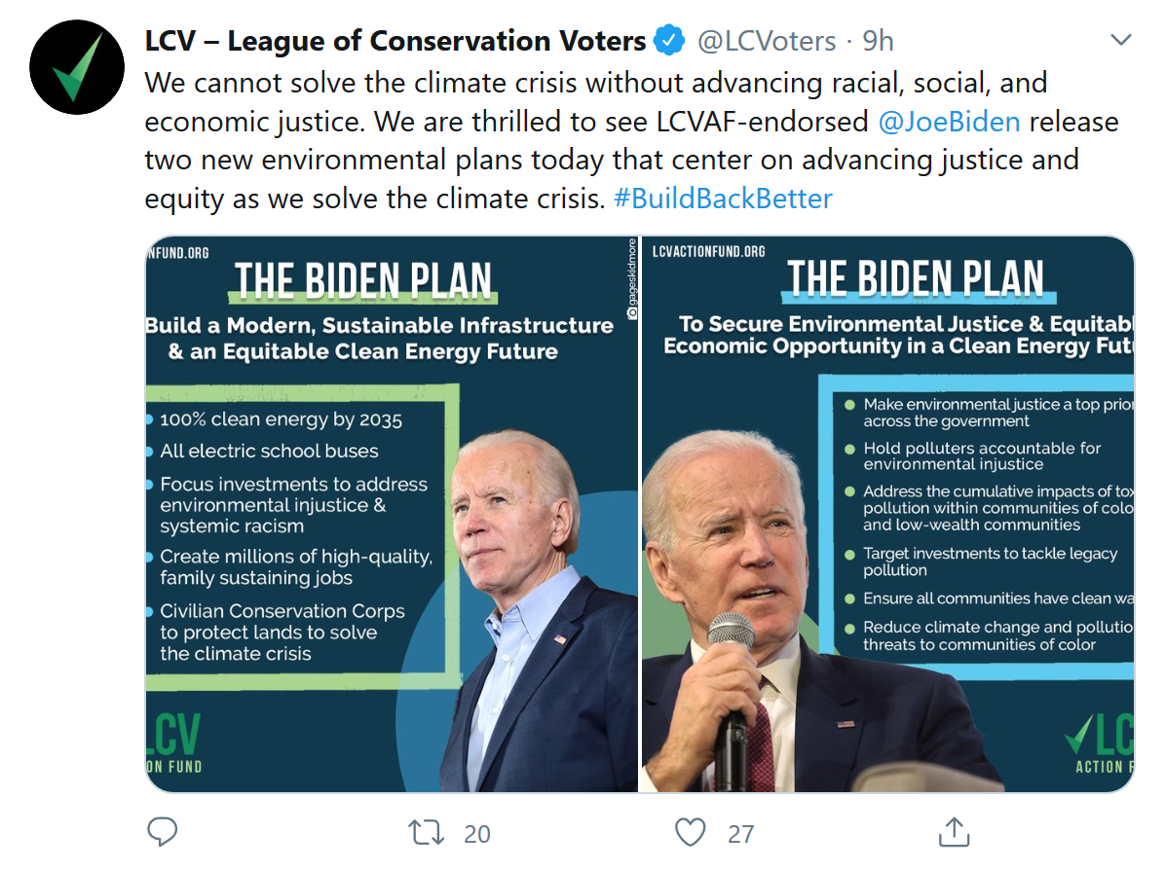
Task: Open the tweet's more options chevron
Action: 1121,41
